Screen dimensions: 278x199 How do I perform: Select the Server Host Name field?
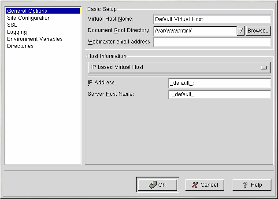coord(219,95)
